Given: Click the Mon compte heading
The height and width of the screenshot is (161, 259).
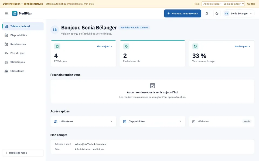Looking at the screenshot, I should click(x=59, y=135).
